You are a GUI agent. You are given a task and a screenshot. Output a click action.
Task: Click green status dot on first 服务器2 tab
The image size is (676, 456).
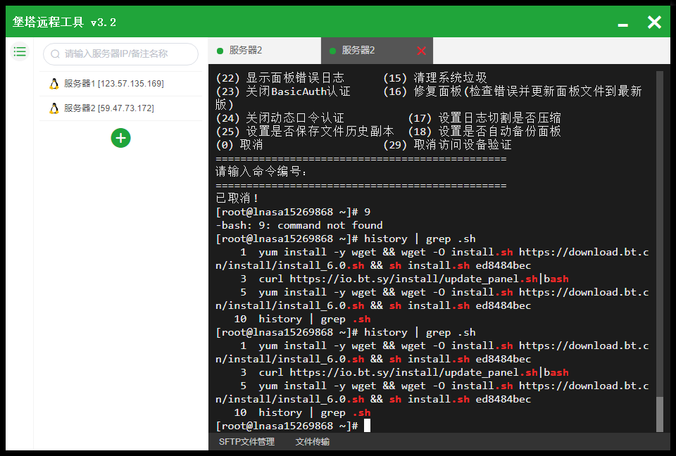220,51
